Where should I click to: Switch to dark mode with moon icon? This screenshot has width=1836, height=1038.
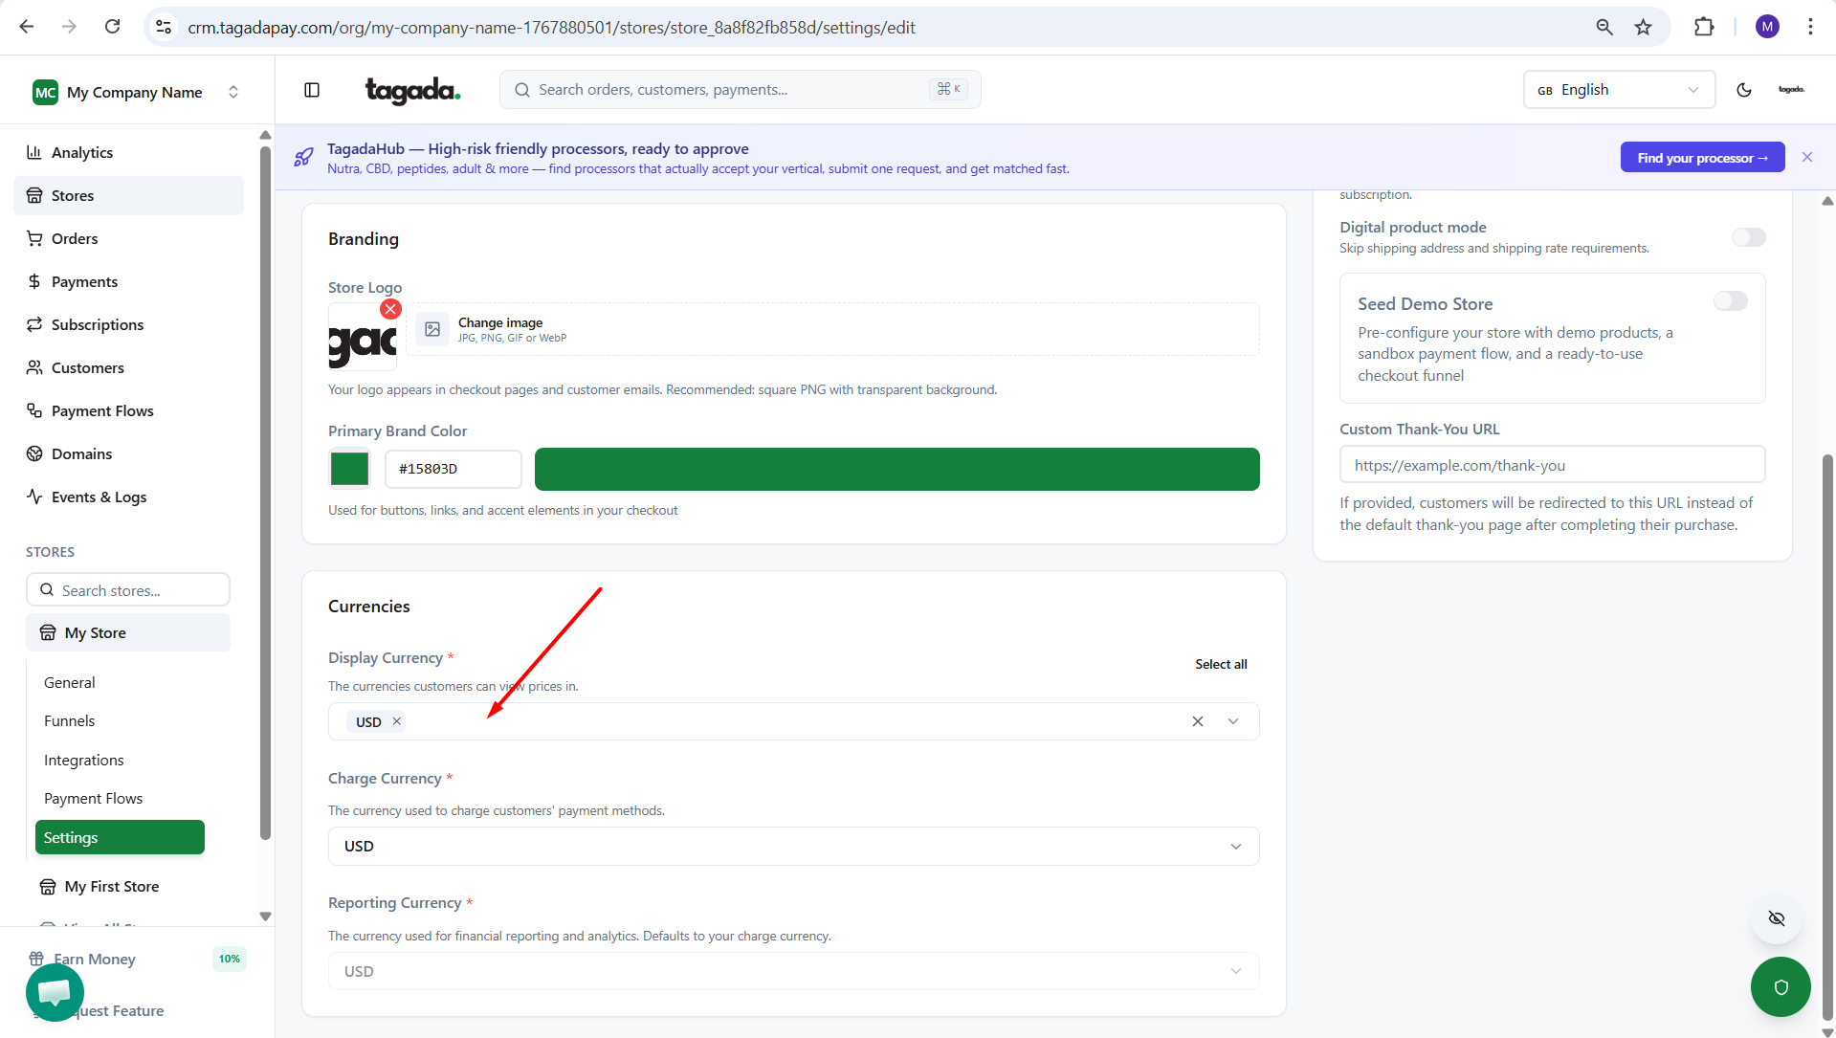pos(1743,90)
